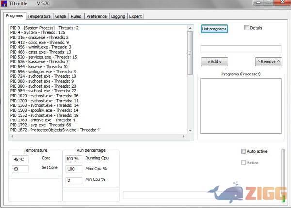291x208 pixels.
Task: Select the Logging tab
Action: pos(118,16)
